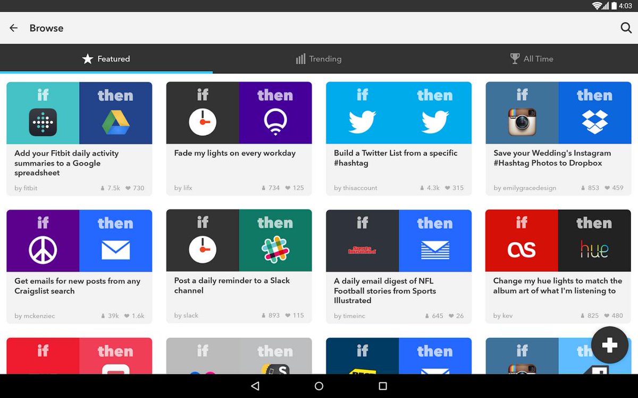Tap the Craigslist peace sign icon

point(43,250)
